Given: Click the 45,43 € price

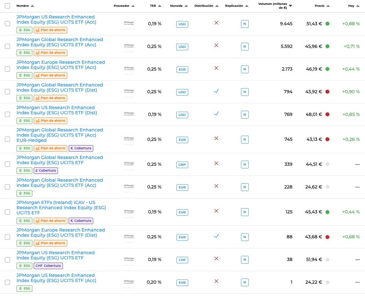Looking at the screenshot, I should click(x=314, y=212).
